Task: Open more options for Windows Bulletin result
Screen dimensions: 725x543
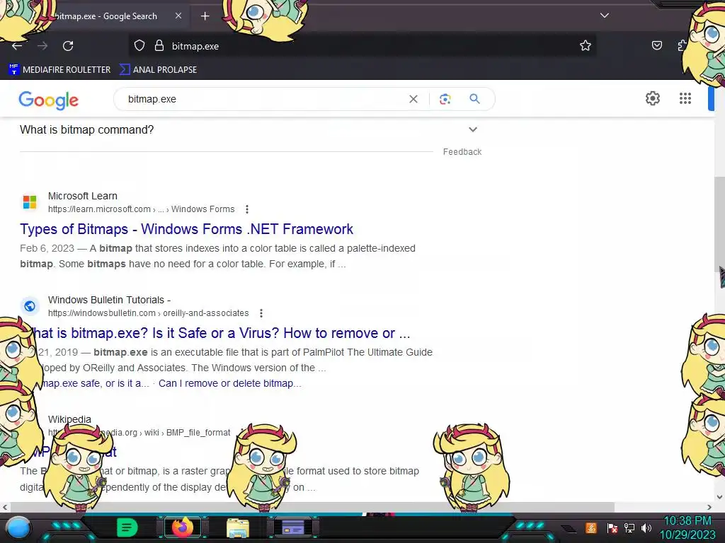Action: coord(261,313)
